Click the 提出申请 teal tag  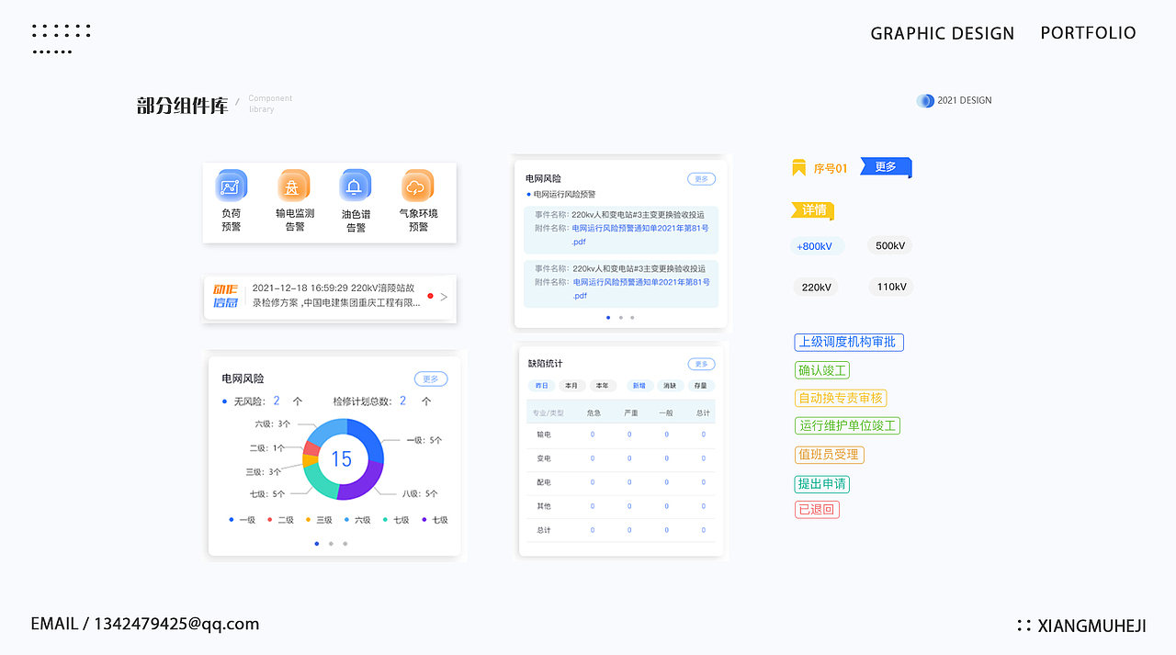822,483
